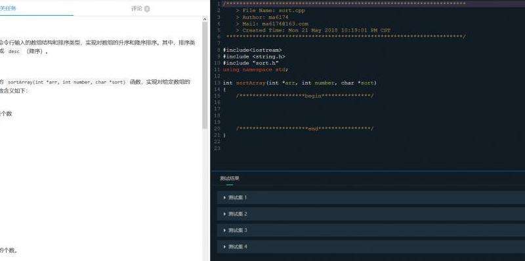The width and height of the screenshot is (525, 261).
Task: Place cursor on #include "sort.h" line
Action: pos(251,63)
